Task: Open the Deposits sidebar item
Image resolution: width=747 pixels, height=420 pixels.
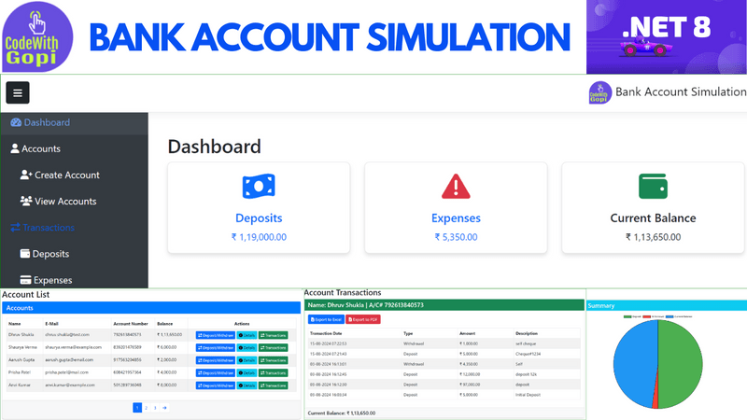Action: (50, 253)
